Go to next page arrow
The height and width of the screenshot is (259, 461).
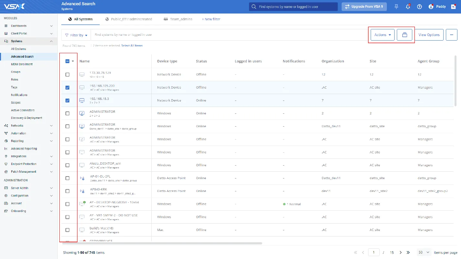[401, 253]
